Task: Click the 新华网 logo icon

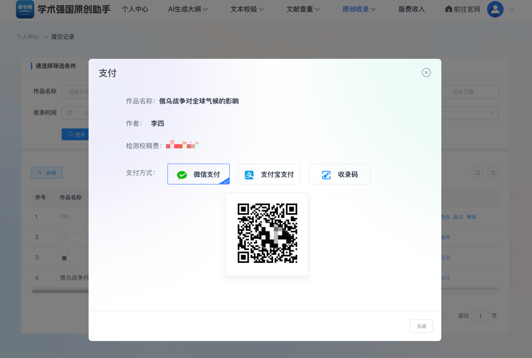Action: (25, 9)
